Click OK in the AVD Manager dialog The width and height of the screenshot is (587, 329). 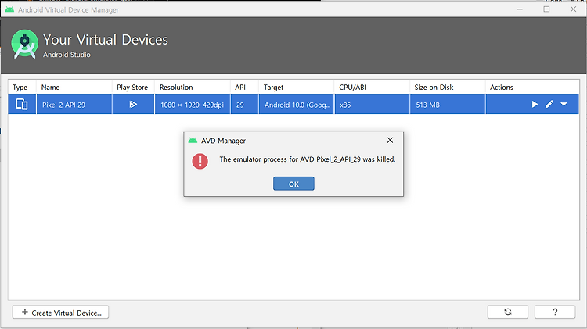293,184
